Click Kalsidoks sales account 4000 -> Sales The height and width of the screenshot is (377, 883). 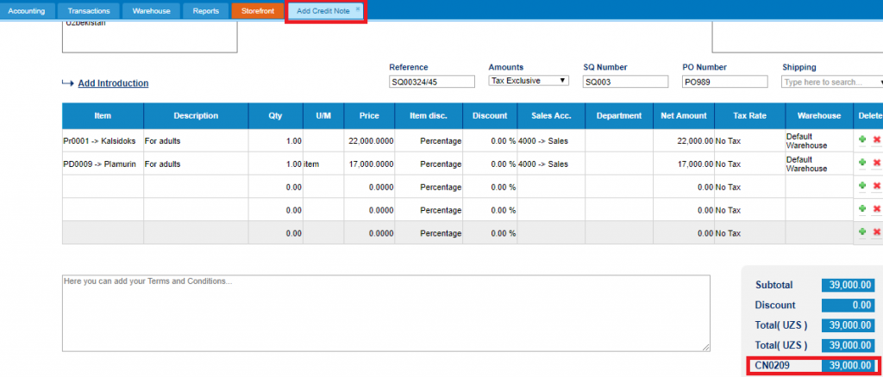[x=551, y=141]
